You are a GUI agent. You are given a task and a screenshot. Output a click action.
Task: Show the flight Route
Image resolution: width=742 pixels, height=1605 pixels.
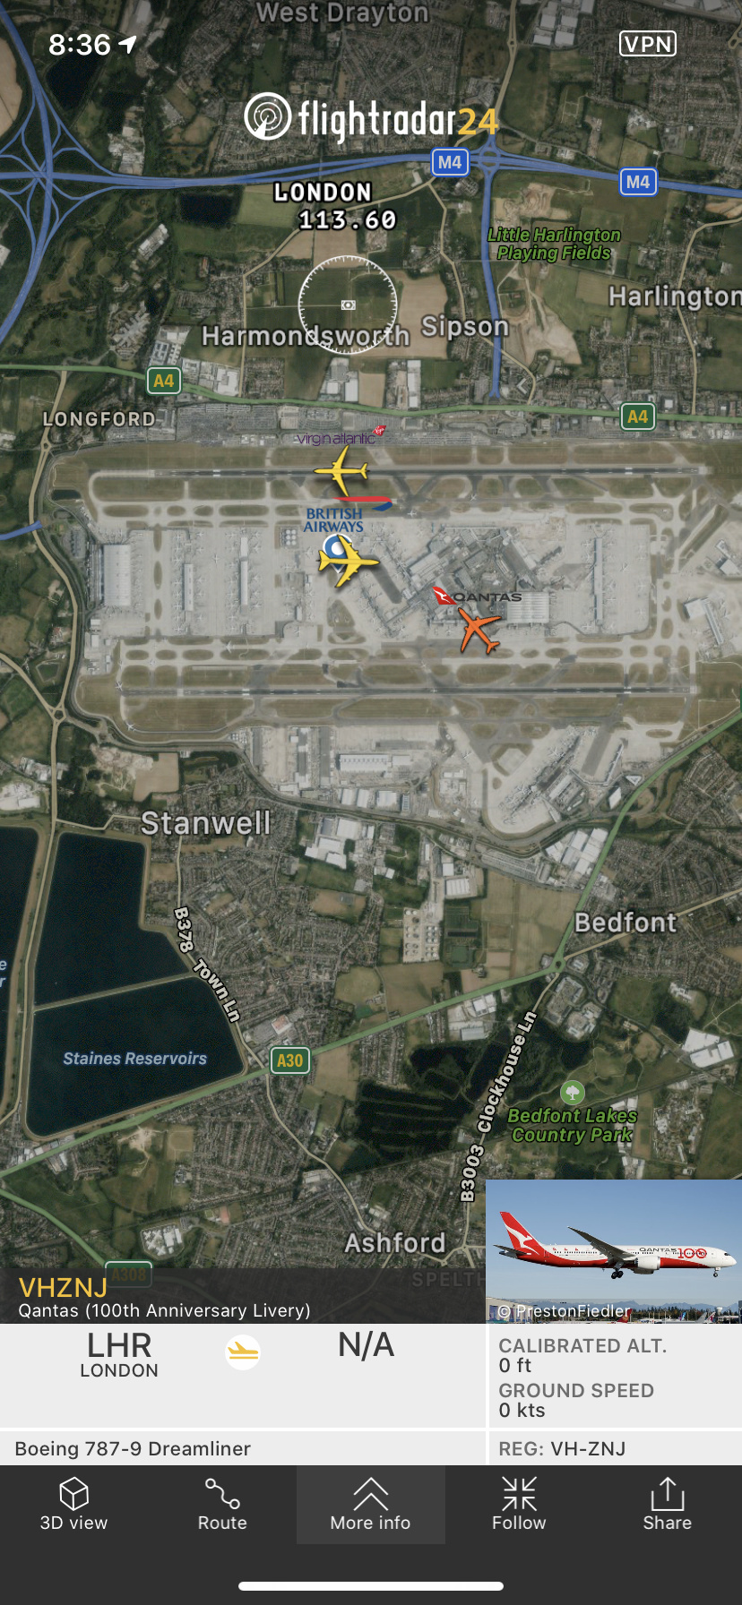[x=222, y=1505]
